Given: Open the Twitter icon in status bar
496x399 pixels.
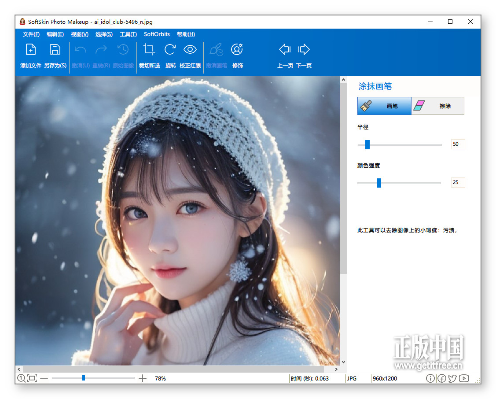Looking at the screenshot, I should click(x=453, y=378).
